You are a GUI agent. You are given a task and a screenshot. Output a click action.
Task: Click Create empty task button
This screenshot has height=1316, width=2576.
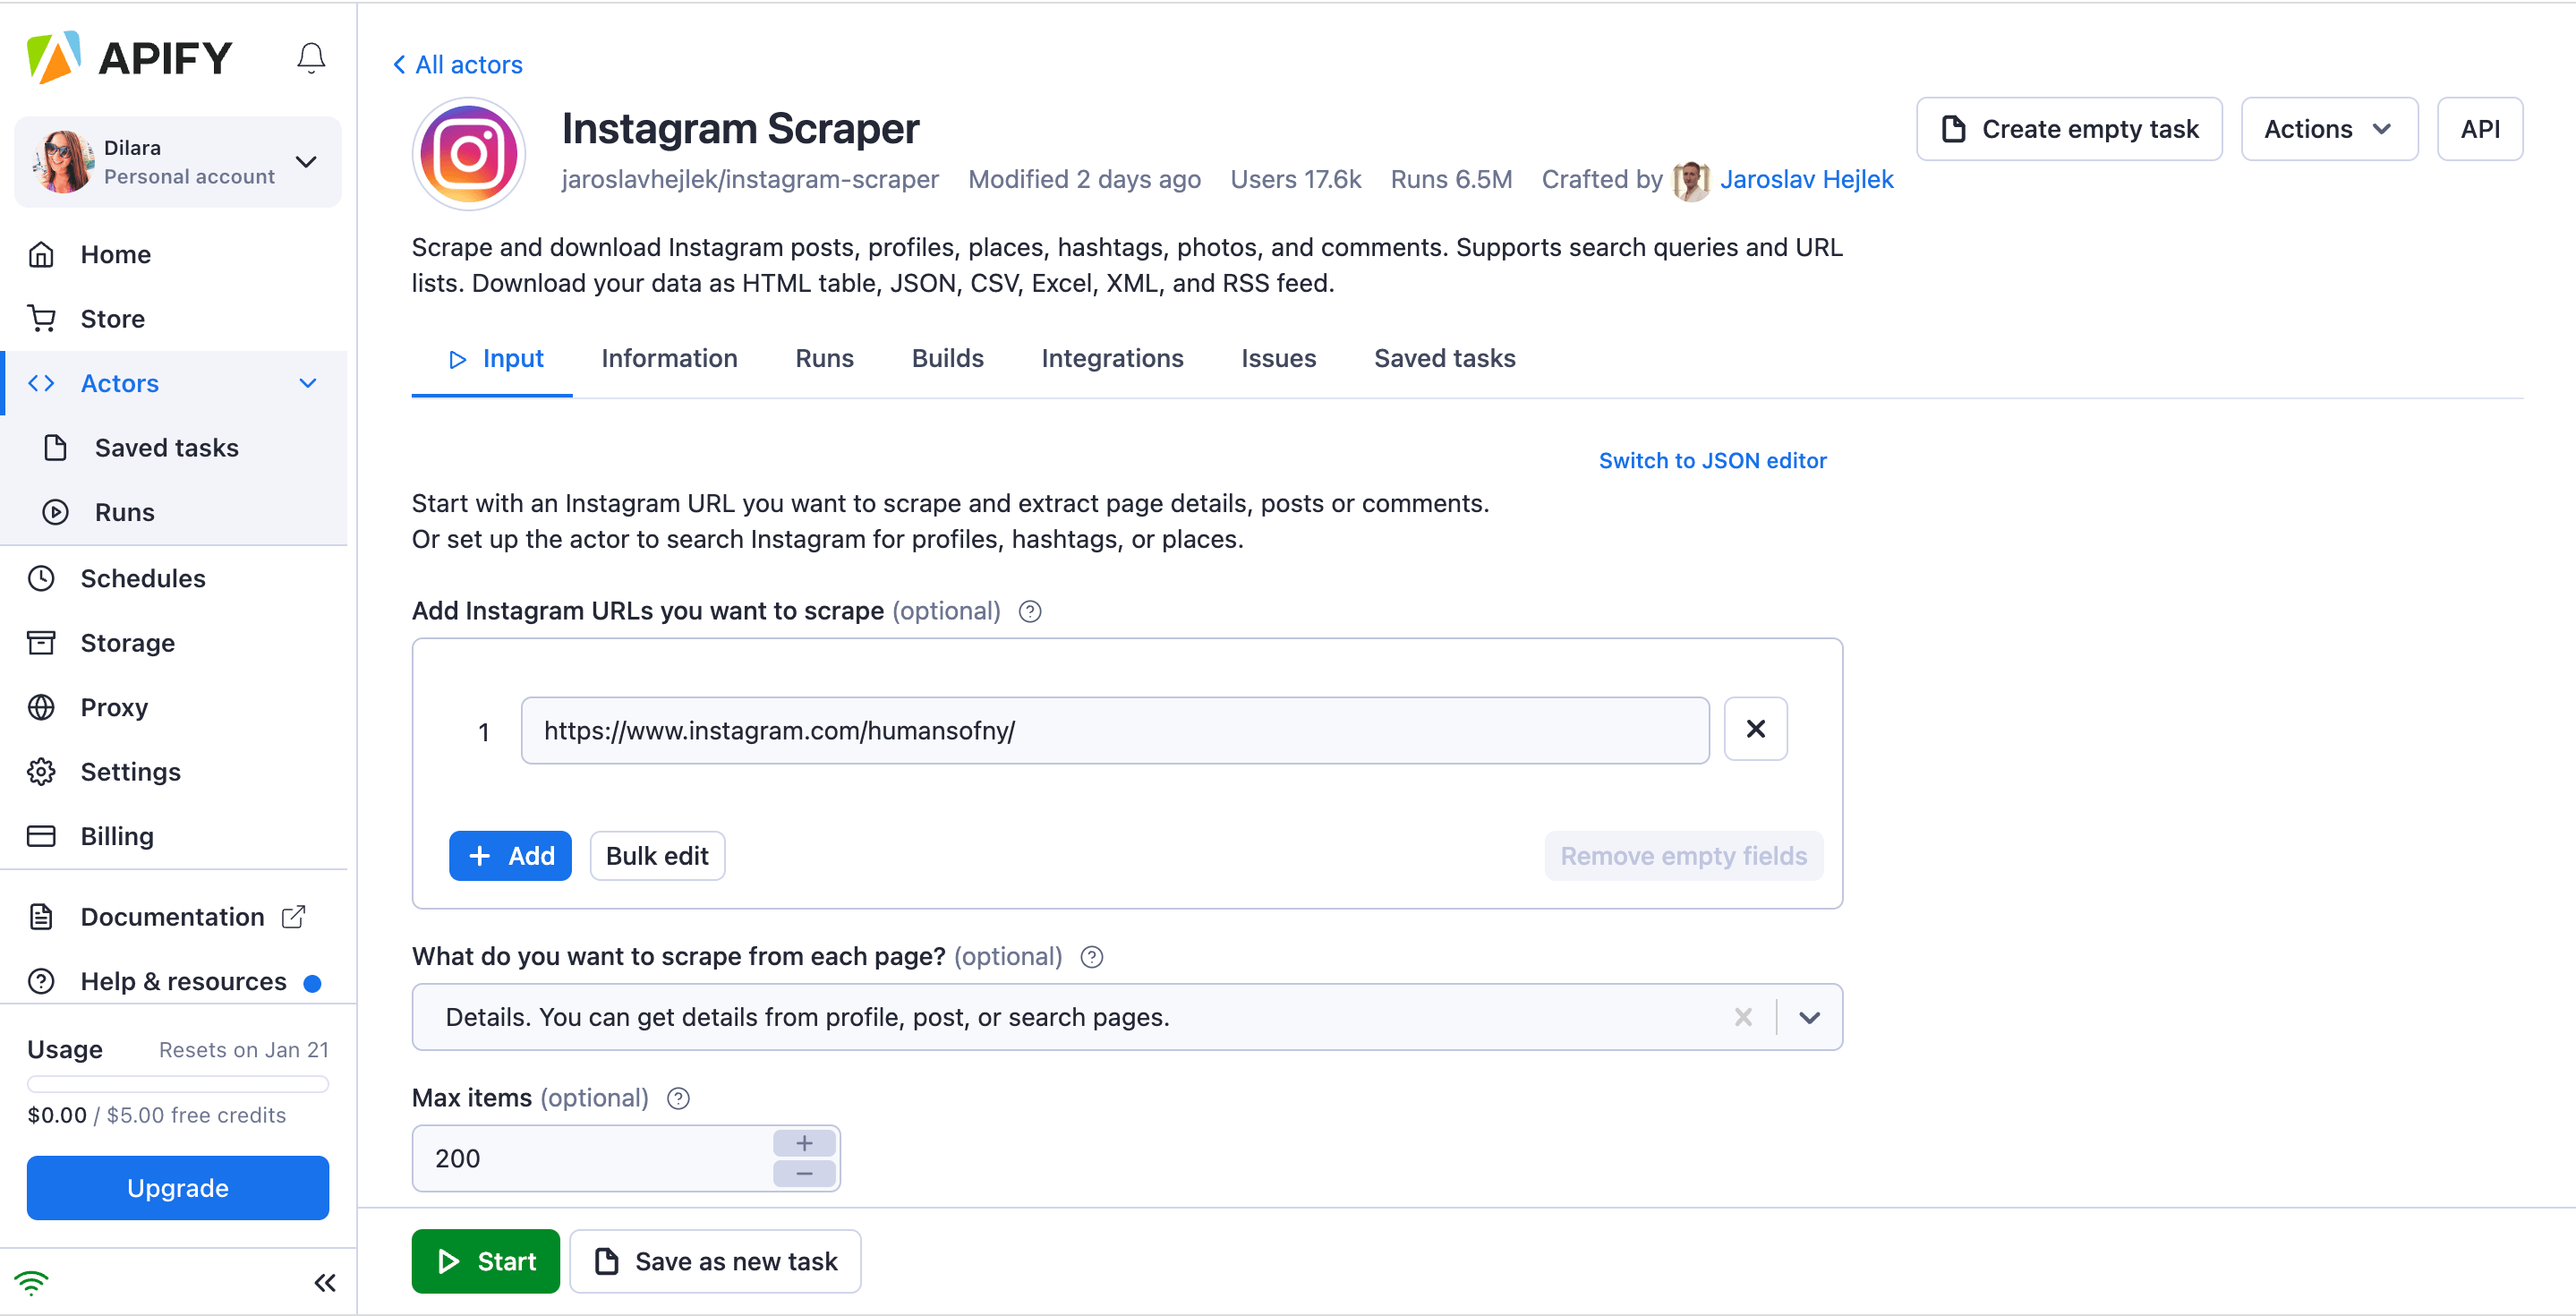[2069, 129]
